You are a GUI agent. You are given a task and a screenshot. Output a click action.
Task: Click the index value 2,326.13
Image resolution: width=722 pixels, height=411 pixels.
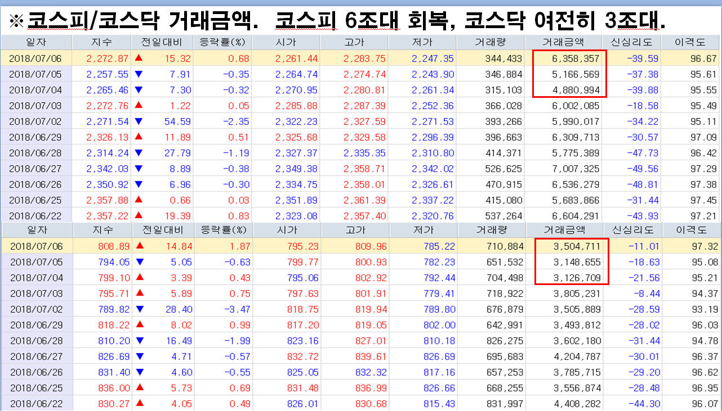coord(107,137)
